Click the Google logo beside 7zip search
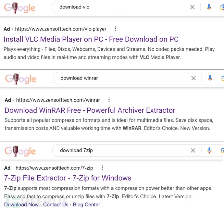This screenshot has height=210, width=224. pos(20,151)
